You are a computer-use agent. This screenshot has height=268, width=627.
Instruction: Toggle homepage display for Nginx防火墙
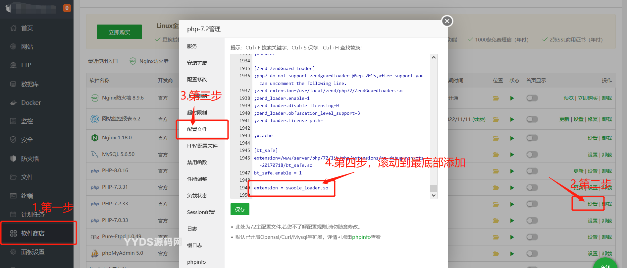pos(532,98)
